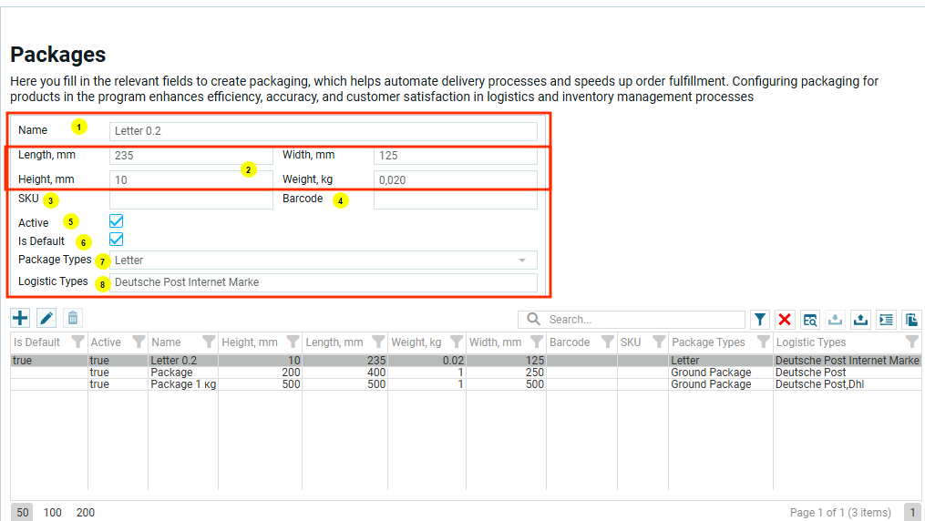The width and height of the screenshot is (925, 521).
Task: Open filter for the Weight, kg column
Action: pos(455,342)
